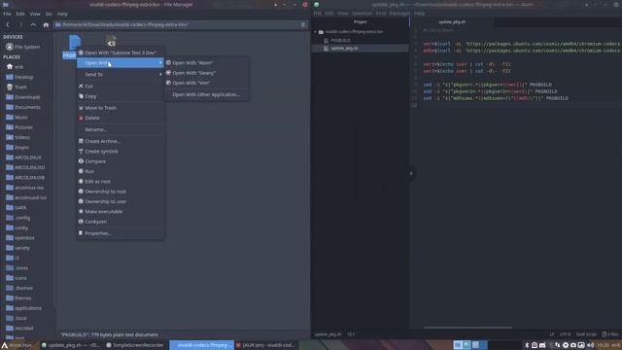Screen dimensions: 622x350
Task: Choose Run in the context menu
Action: (121, 171)
